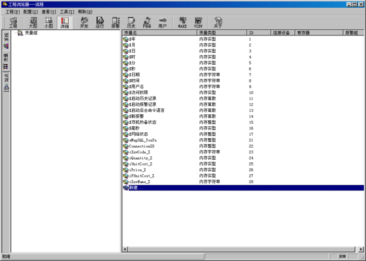
Task: Open the 网络 network settings icon
Action: [x=147, y=22]
